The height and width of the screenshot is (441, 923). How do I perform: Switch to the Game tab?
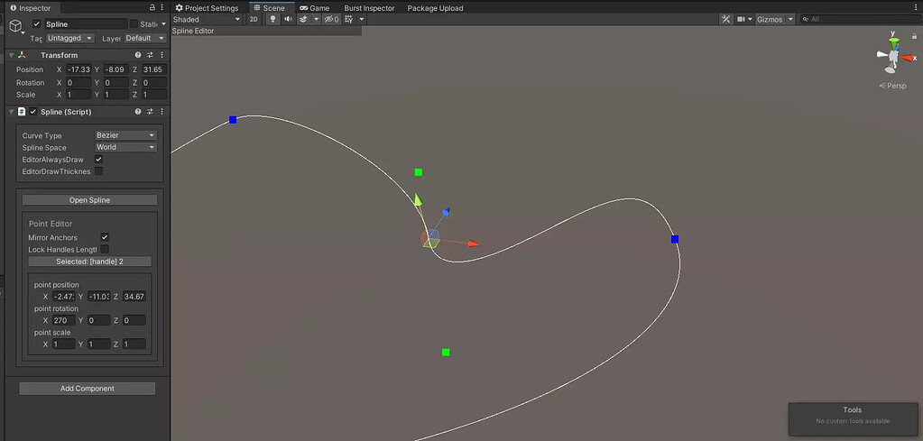click(x=314, y=7)
